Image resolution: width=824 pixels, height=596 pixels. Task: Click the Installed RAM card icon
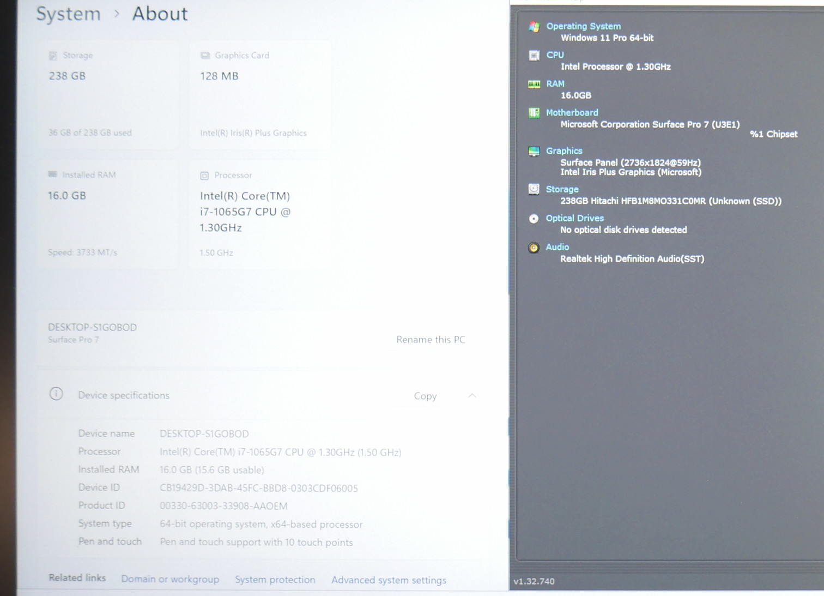point(52,174)
